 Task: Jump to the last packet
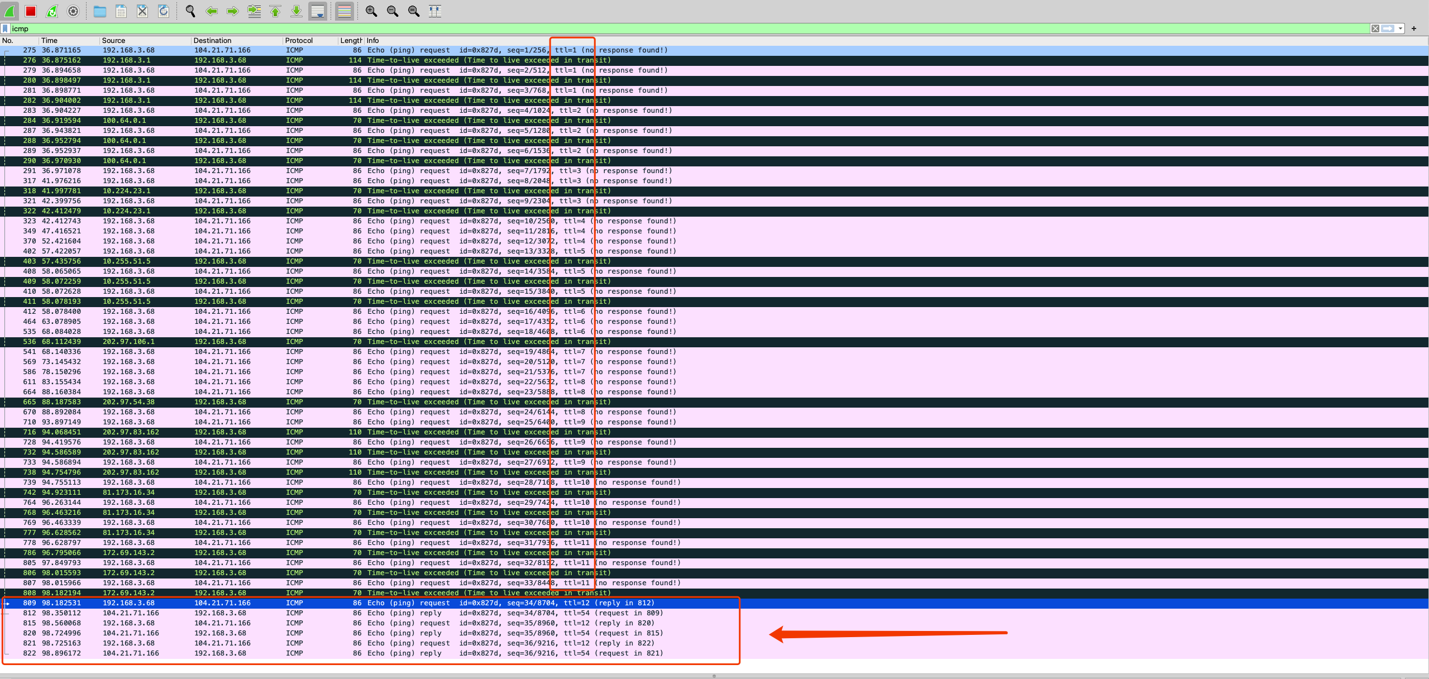coord(297,11)
